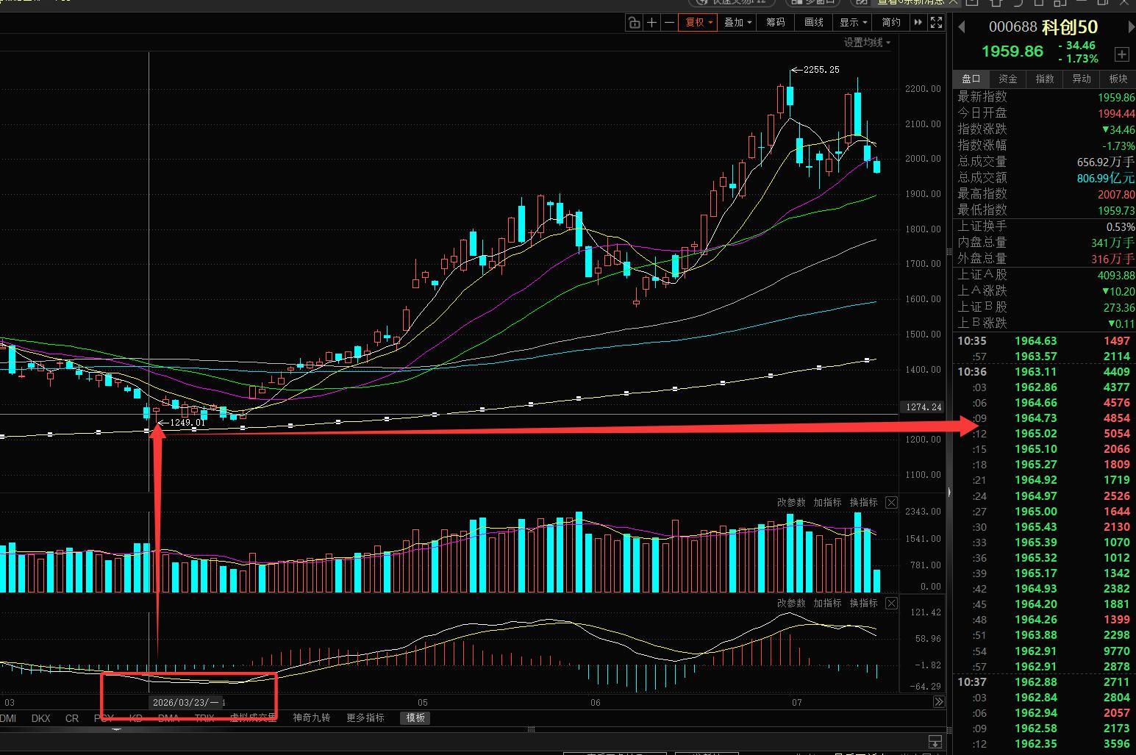Click 加指标 in volume indicator panel
Screen dimensions: 1136x755
pyautogui.click(x=827, y=503)
